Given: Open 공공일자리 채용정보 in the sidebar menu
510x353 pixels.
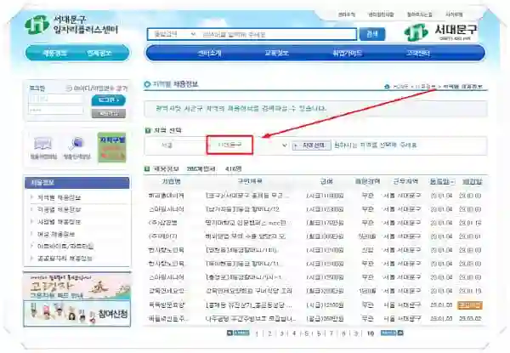Looking at the screenshot, I should pyautogui.click(x=65, y=259).
